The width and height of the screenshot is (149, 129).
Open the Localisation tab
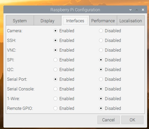(x=131, y=20)
